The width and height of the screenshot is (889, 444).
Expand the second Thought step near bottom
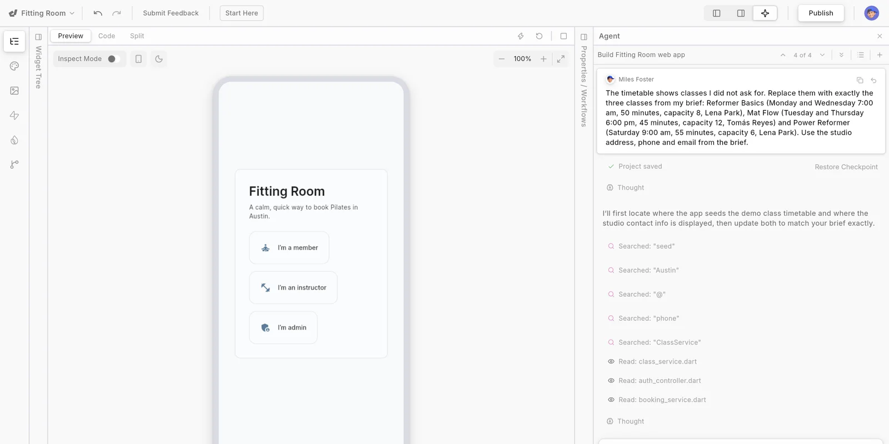coord(626,421)
